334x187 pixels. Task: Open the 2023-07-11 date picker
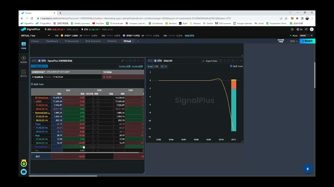[x=40, y=66]
